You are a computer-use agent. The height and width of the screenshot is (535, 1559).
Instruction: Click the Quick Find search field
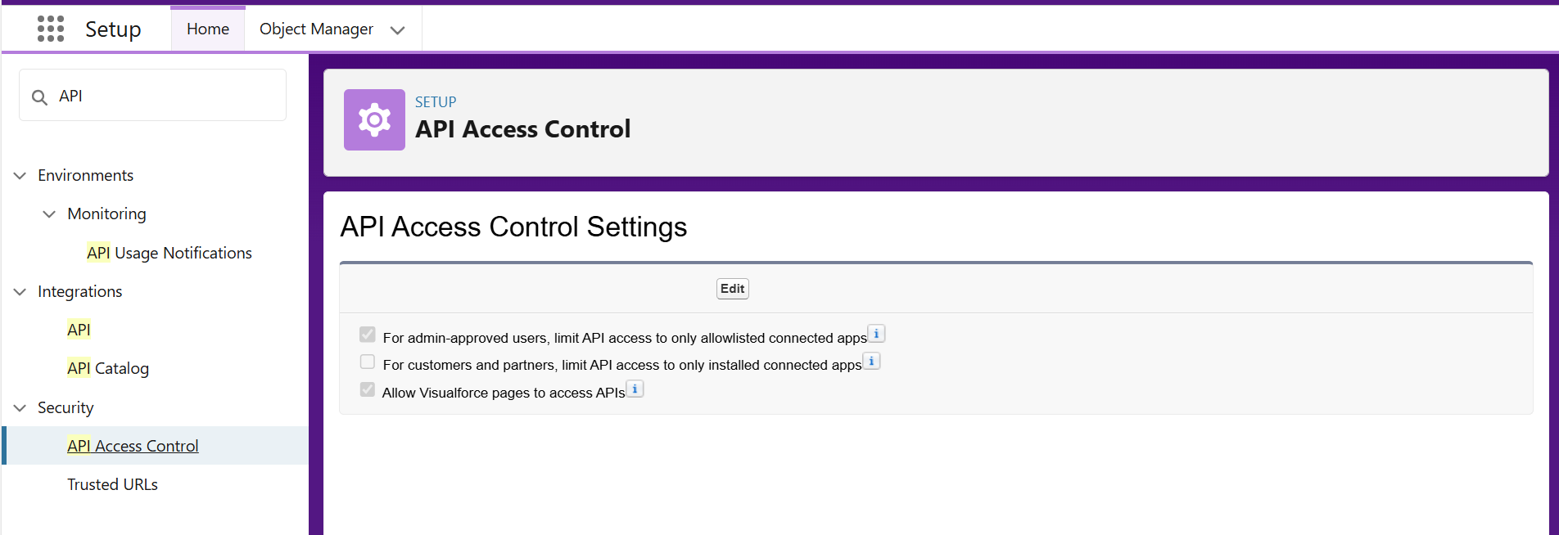pos(164,96)
